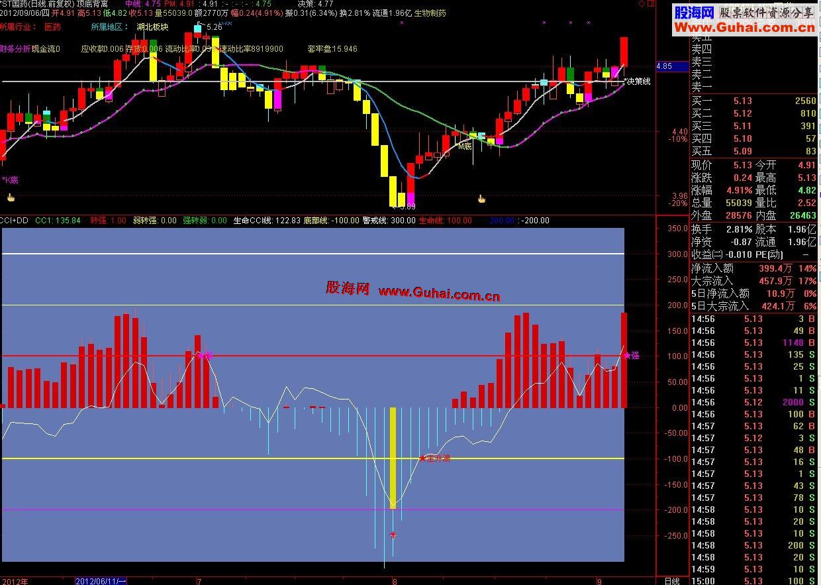This screenshot has height=585, width=821.
Task: Click the square icon beside the diamond icon
Action: click(652, 4)
